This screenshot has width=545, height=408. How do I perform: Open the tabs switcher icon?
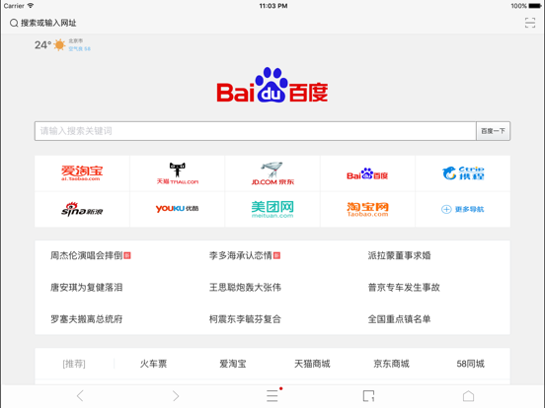click(369, 396)
